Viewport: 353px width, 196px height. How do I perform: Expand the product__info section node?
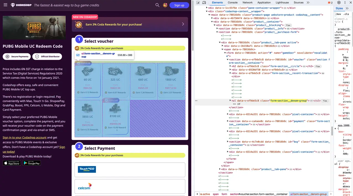point(217,28)
